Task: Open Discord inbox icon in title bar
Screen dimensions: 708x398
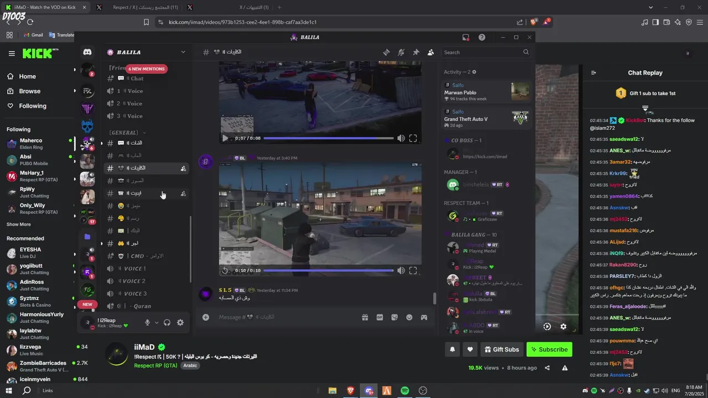Action: point(466,37)
